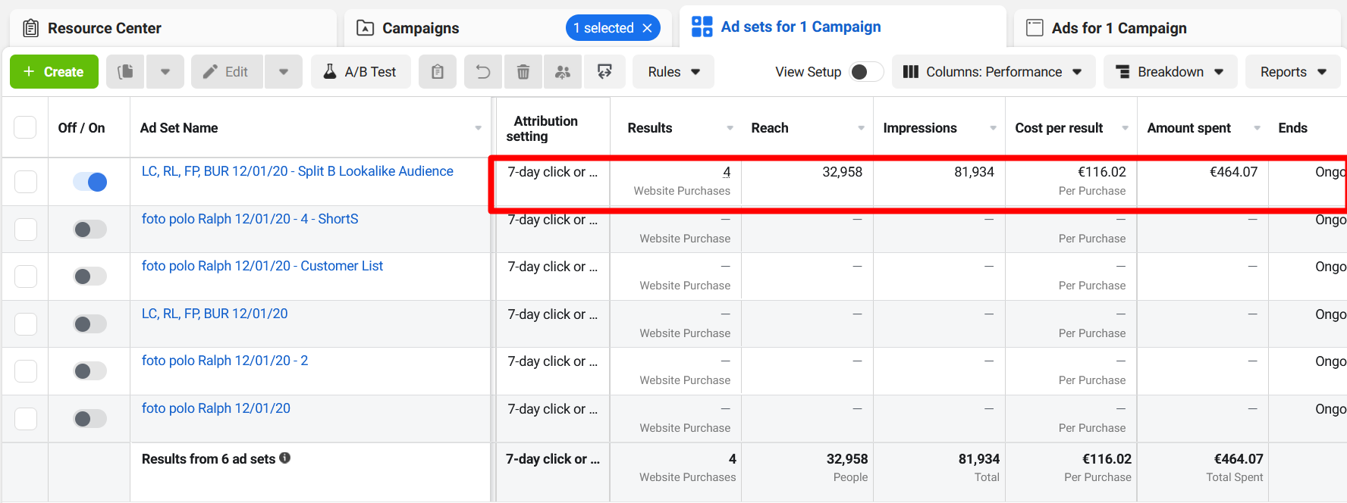Click the audience people icon in toolbar
Screen dimensions: 1347x503
[563, 72]
